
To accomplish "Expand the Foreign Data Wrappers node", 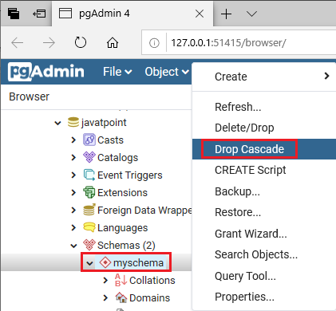I will tap(73, 210).
